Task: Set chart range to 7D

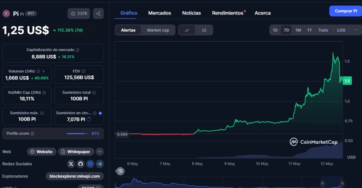Action: (286, 30)
